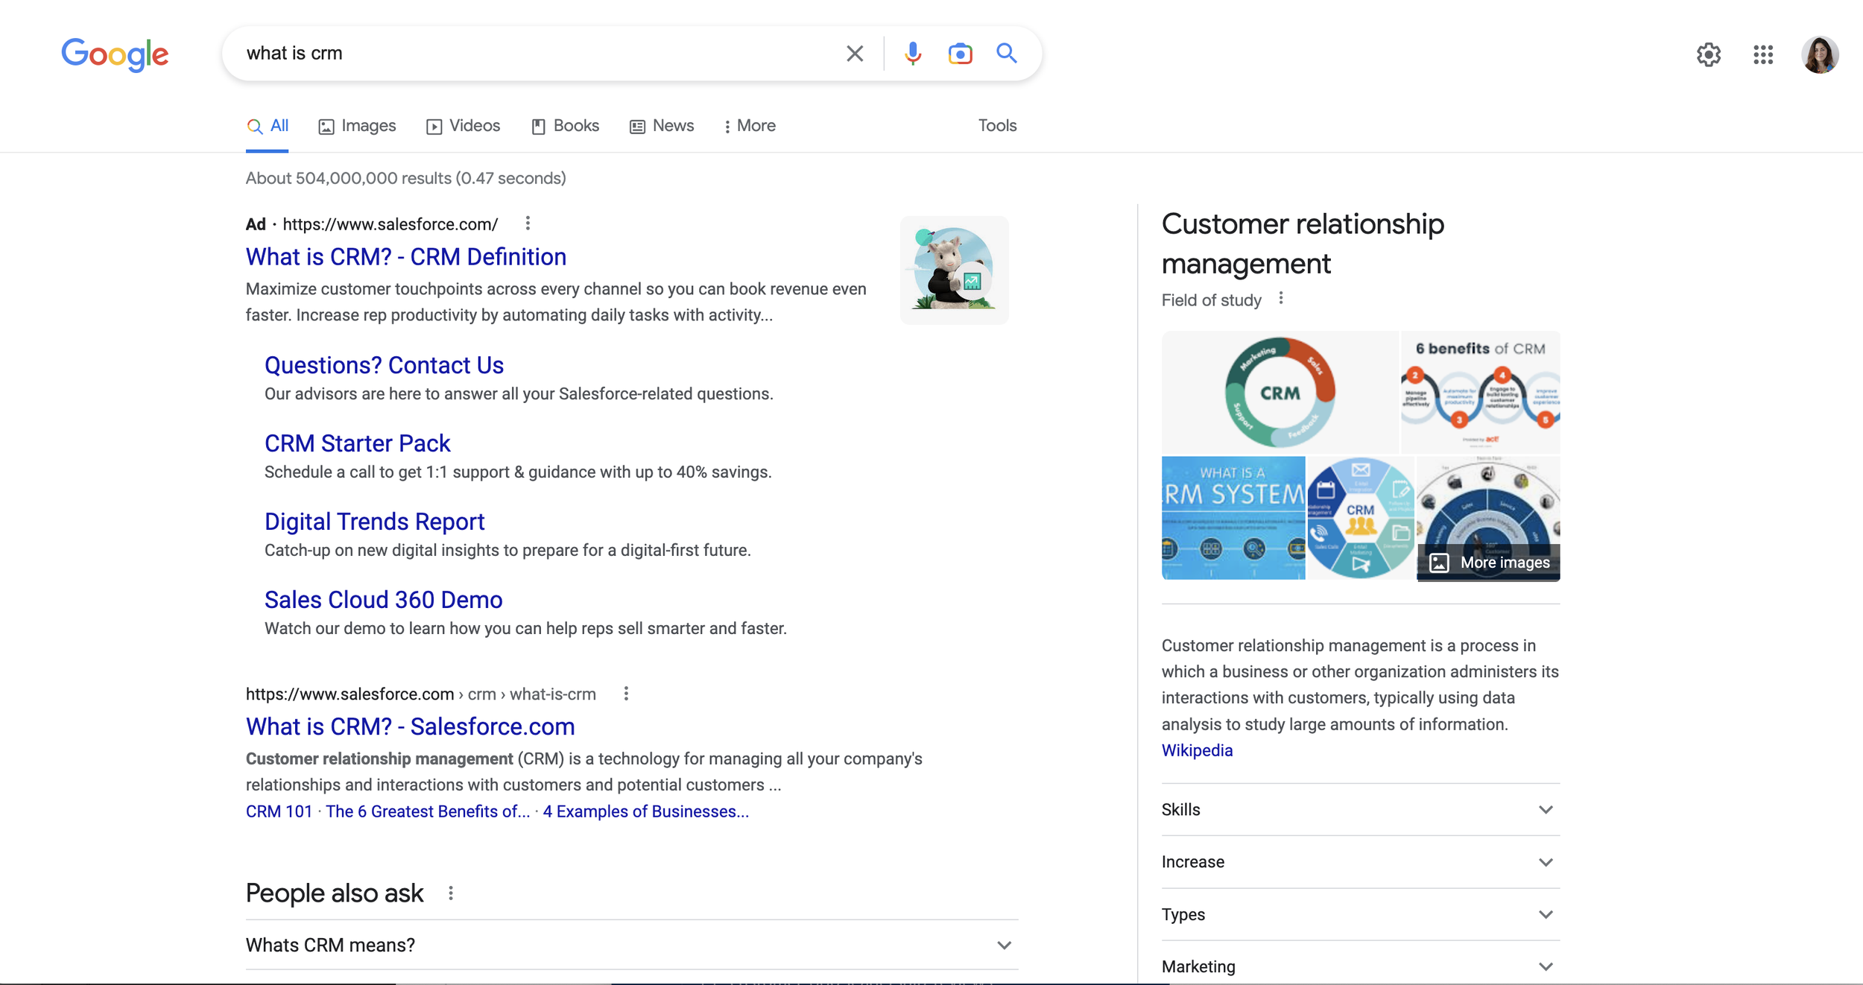Start a voice search with the microphone icon

coord(912,54)
